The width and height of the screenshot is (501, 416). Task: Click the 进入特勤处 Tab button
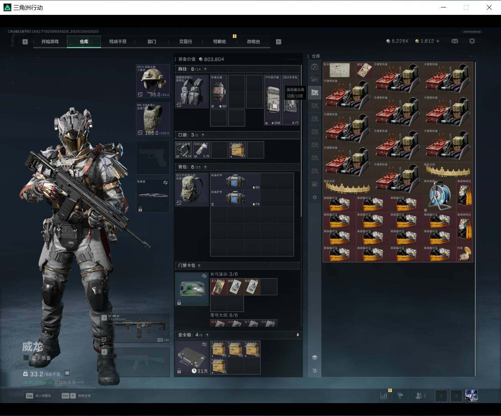tap(39, 396)
